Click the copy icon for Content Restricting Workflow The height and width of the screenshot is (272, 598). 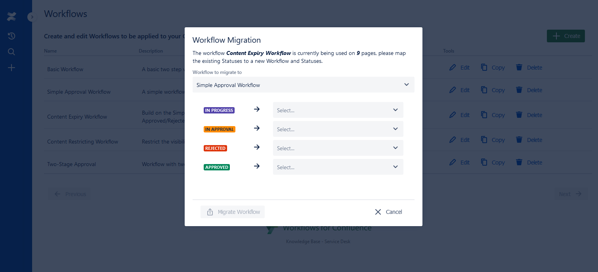coord(484,140)
